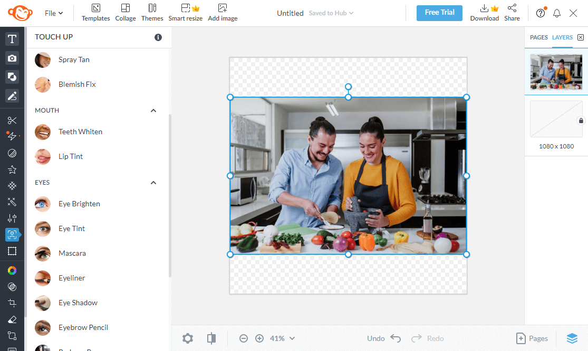Screen dimensions: 588x351
Task: Select the Crop scissors tool
Action: pos(12,120)
